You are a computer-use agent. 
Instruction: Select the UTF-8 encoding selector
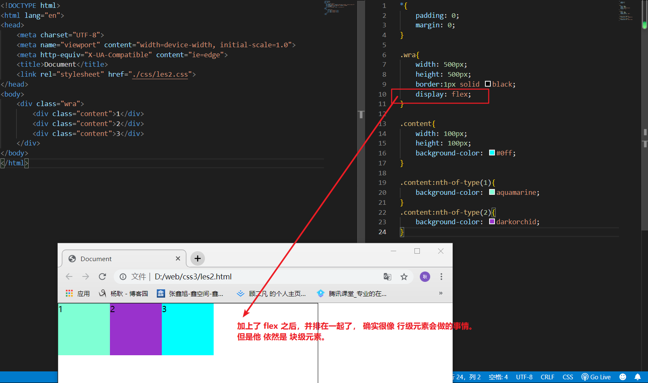524,377
